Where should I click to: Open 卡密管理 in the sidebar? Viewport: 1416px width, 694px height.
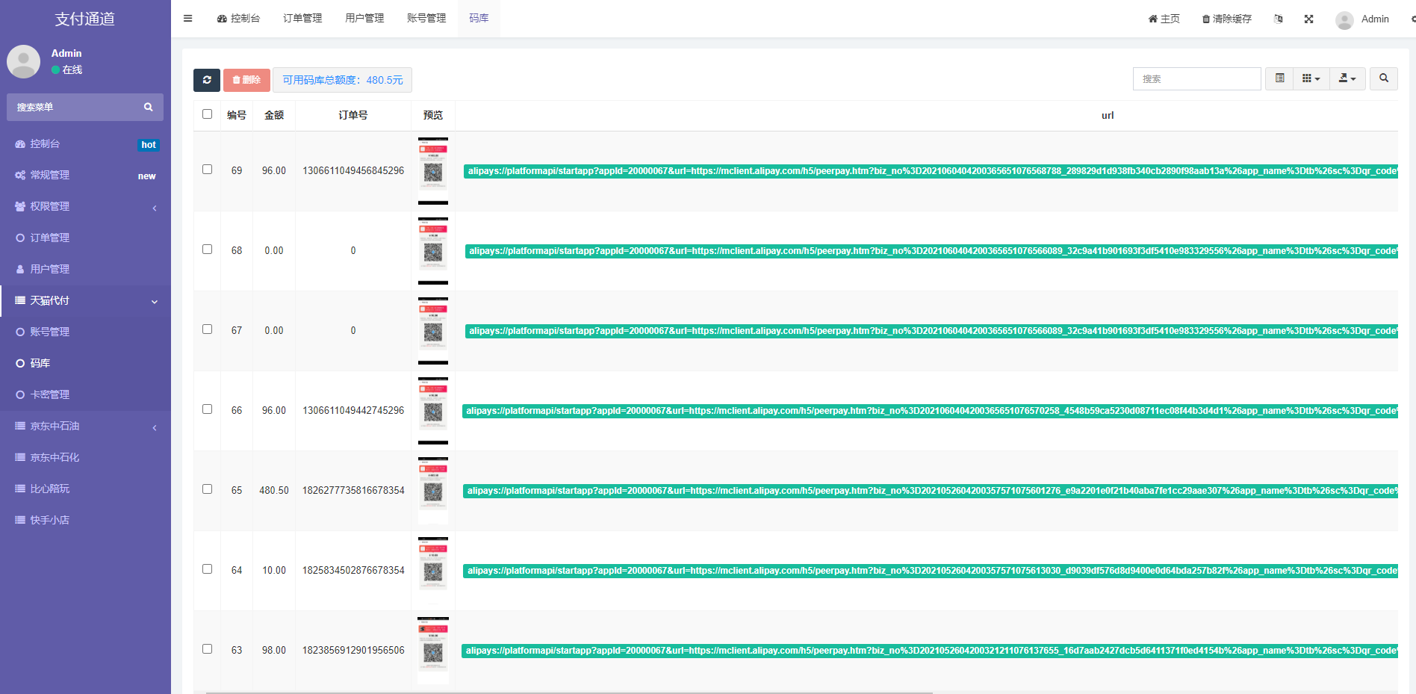[50, 394]
